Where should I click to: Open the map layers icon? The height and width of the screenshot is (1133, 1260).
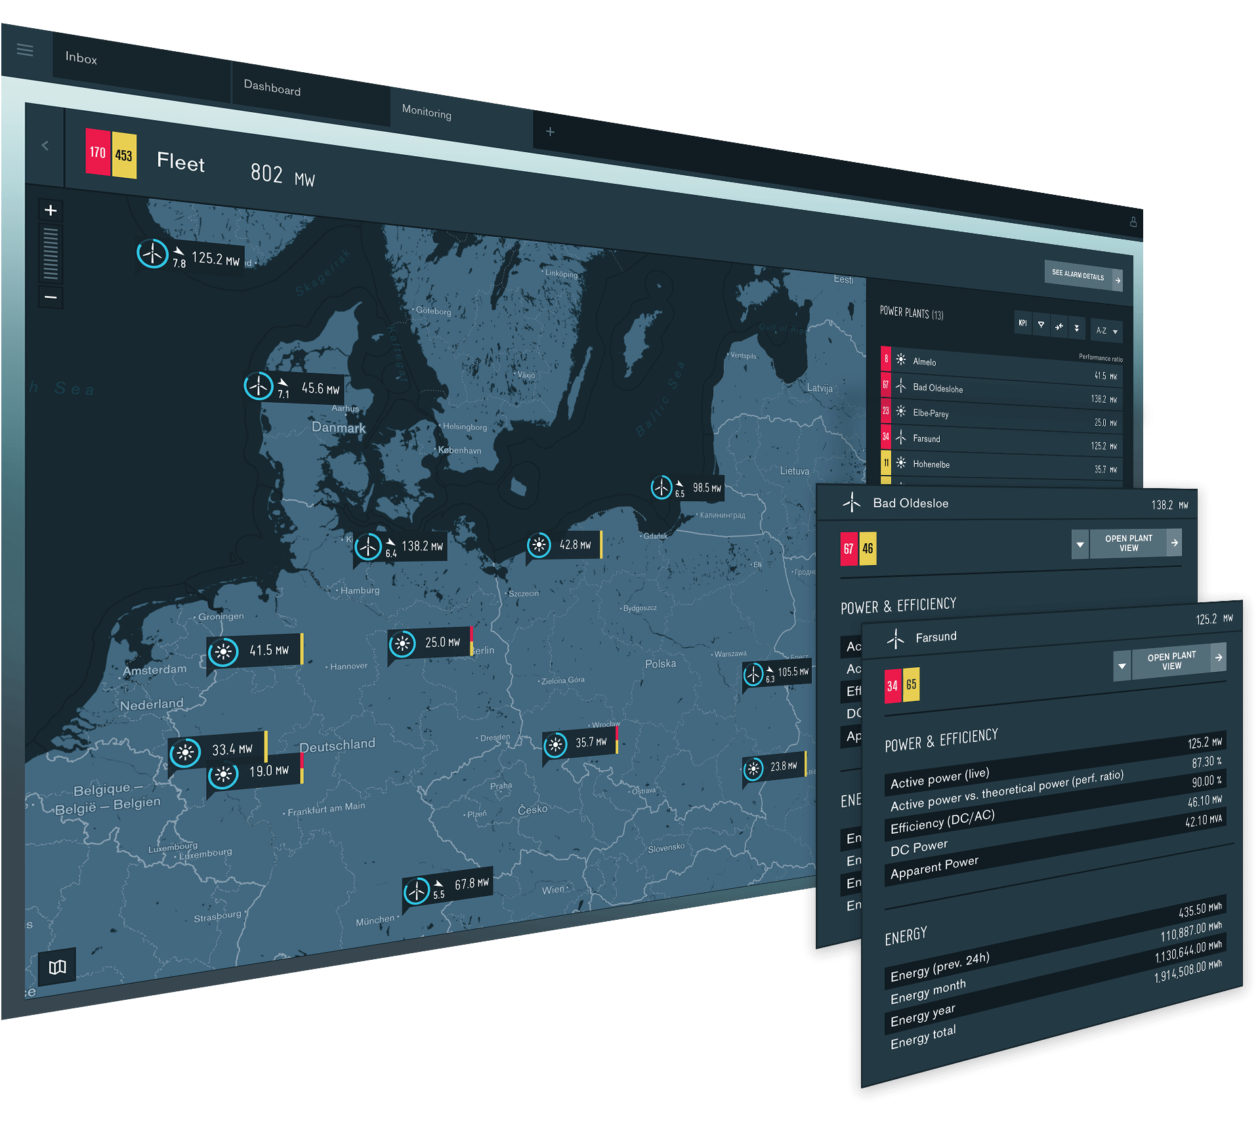click(57, 967)
